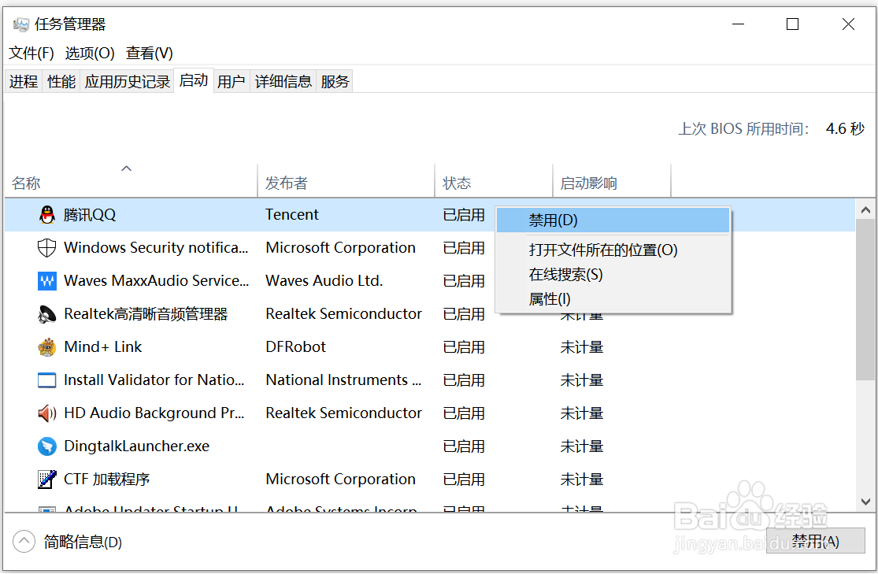Collapse to 简略信息 with the arrow icon

pyautogui.click(x=24, y=542)
